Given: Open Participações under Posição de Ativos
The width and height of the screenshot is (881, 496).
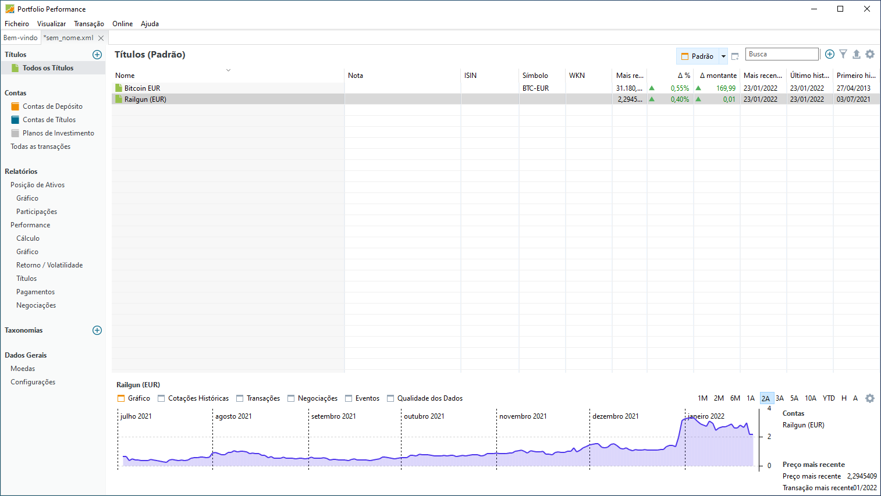Looking at the screenshot, I should point(37,212).
